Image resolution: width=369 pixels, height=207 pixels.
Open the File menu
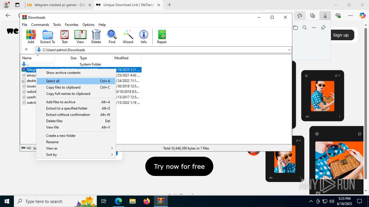tap(25, 25)
